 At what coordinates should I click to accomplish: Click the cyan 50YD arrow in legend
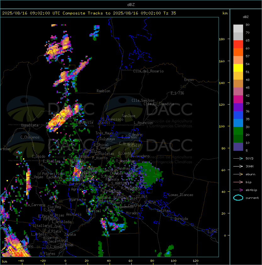click(238, 159)
